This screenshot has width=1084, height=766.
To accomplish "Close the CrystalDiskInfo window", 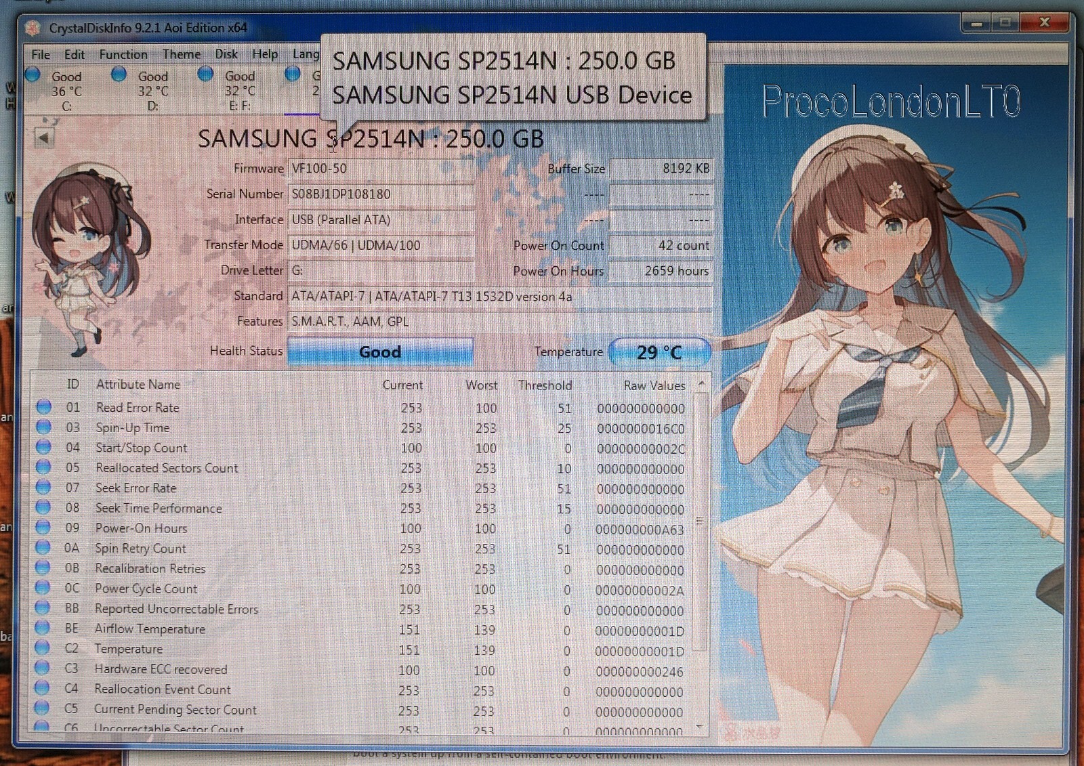I will click(x=1044, y=23).
